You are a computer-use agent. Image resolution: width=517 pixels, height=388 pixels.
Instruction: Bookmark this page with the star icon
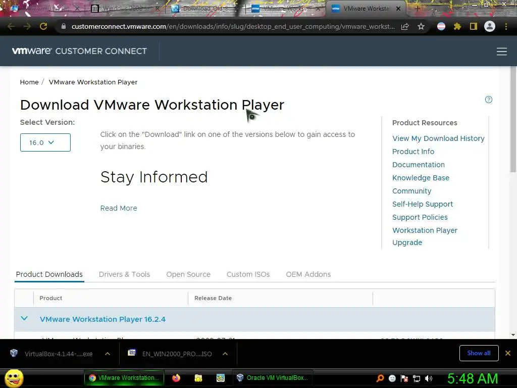421,26
